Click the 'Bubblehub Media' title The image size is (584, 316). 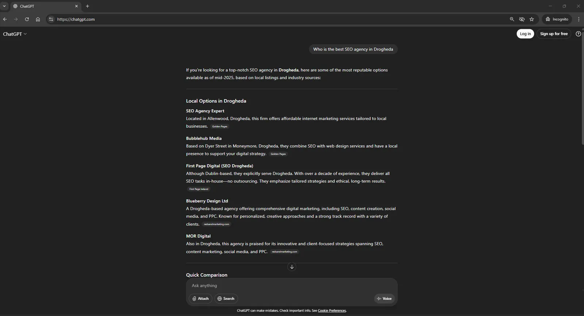[x=204, y=139]
